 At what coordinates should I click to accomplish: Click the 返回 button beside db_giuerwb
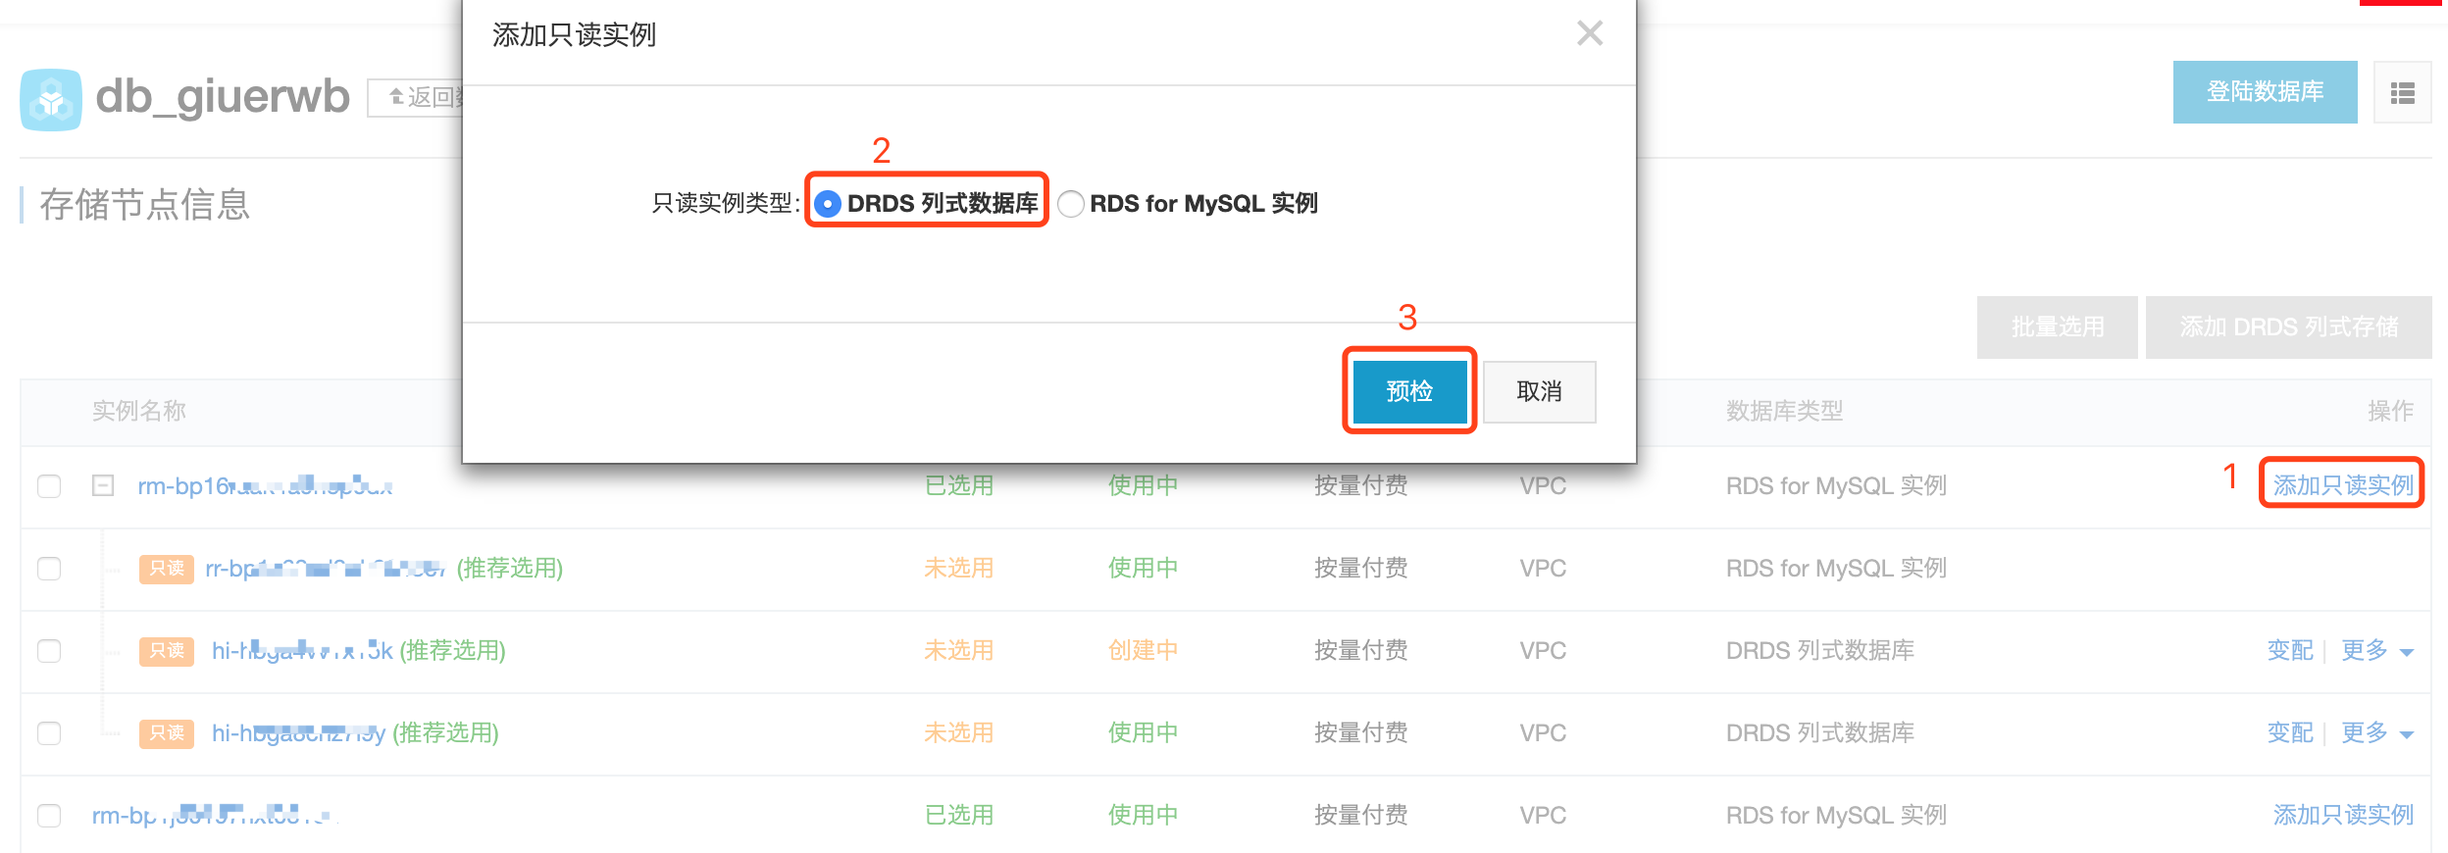click(x=416, y=97)
